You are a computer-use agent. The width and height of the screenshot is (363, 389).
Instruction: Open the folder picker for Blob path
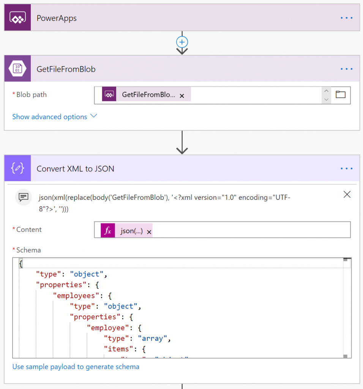point(341,95)
